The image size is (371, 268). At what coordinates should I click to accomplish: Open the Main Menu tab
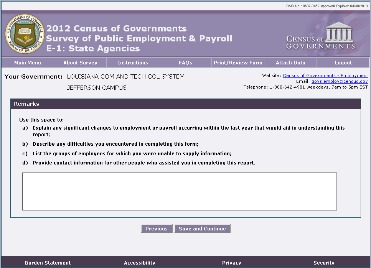coord(28,62)
